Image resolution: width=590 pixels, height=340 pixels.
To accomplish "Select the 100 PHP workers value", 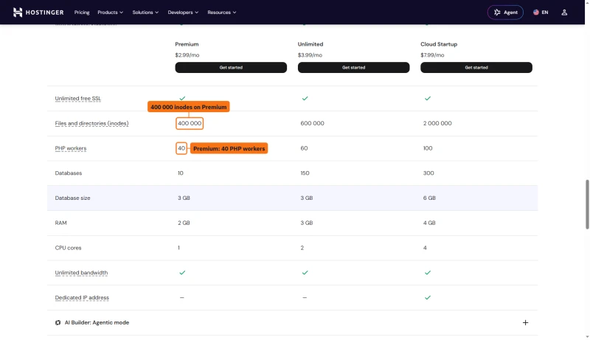I will (x=428, y=148).
